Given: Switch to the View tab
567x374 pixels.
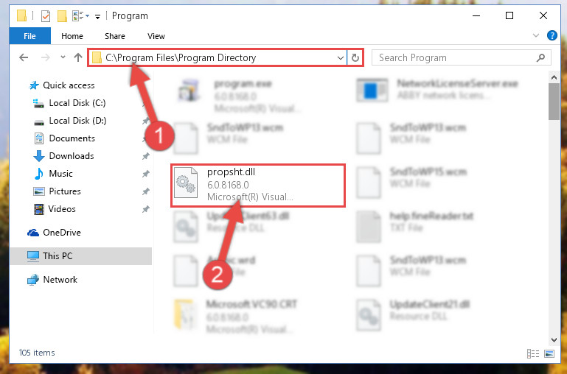Looking at the screenshot, I should coord(156,36).
